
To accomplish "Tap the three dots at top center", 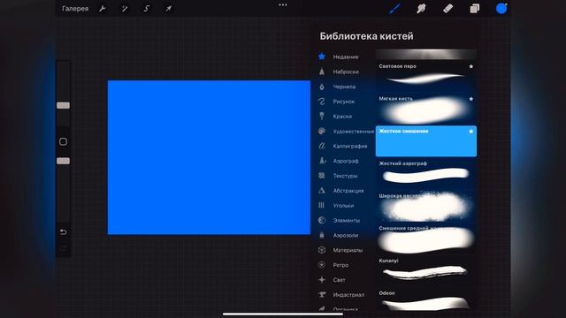I will (x=283, y=5).
